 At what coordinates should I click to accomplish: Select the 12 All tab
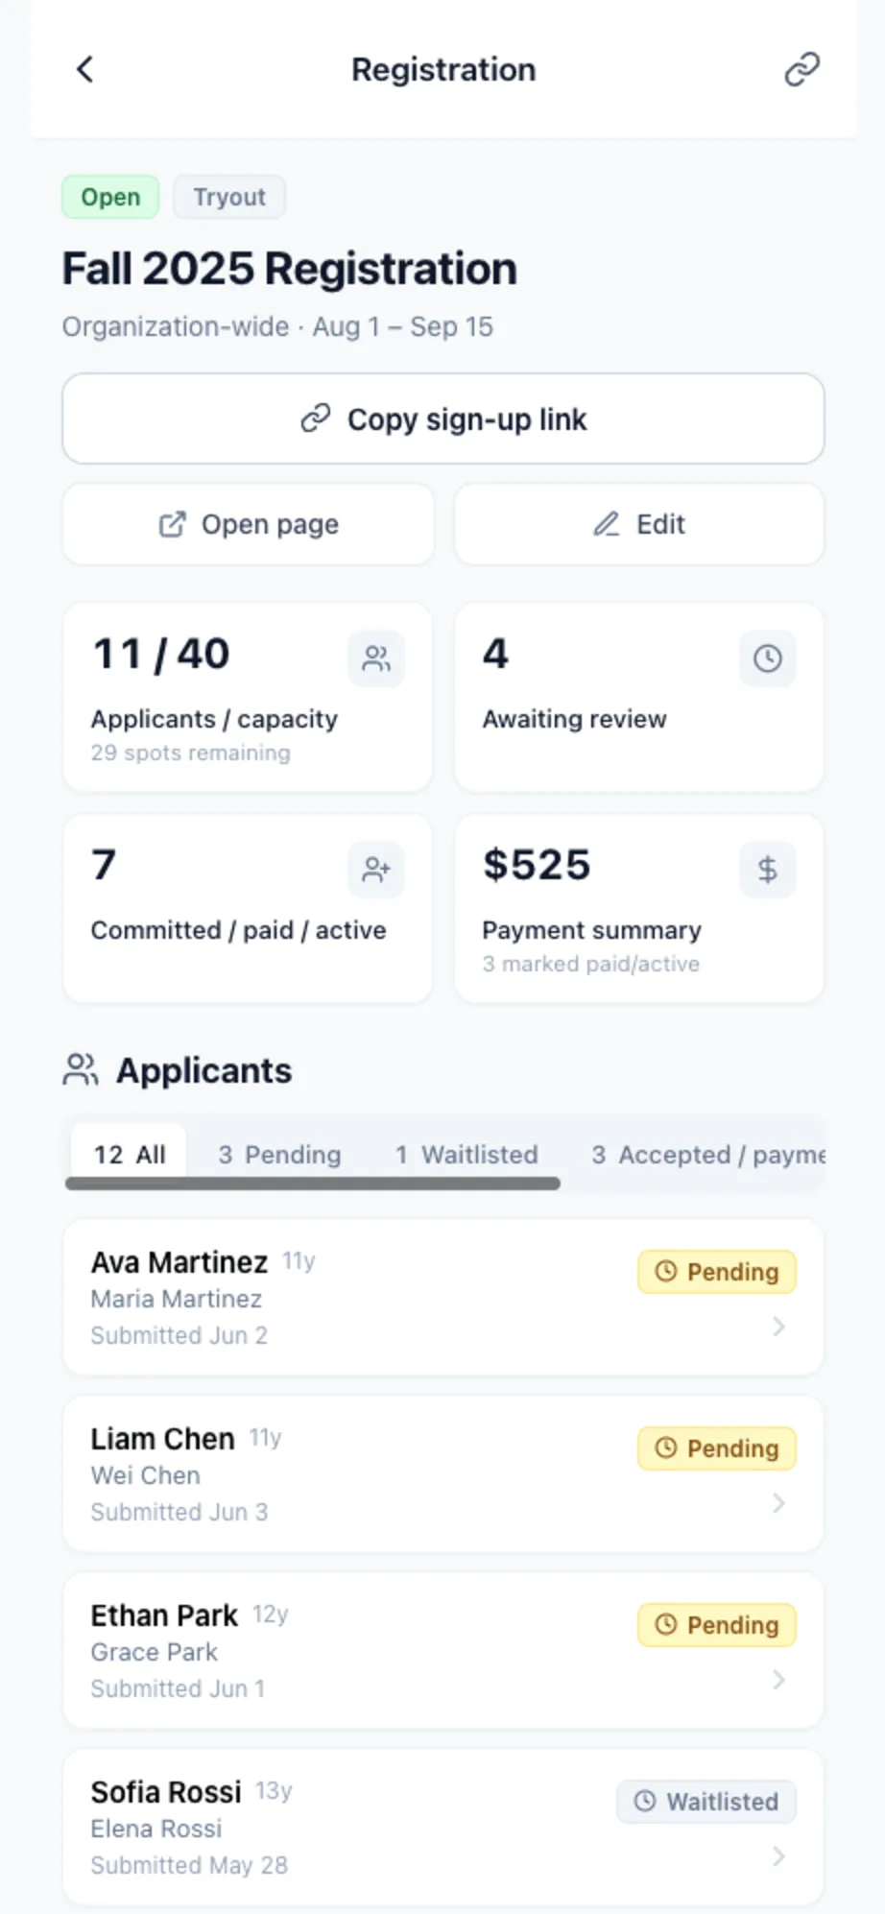pos(129,1155)
